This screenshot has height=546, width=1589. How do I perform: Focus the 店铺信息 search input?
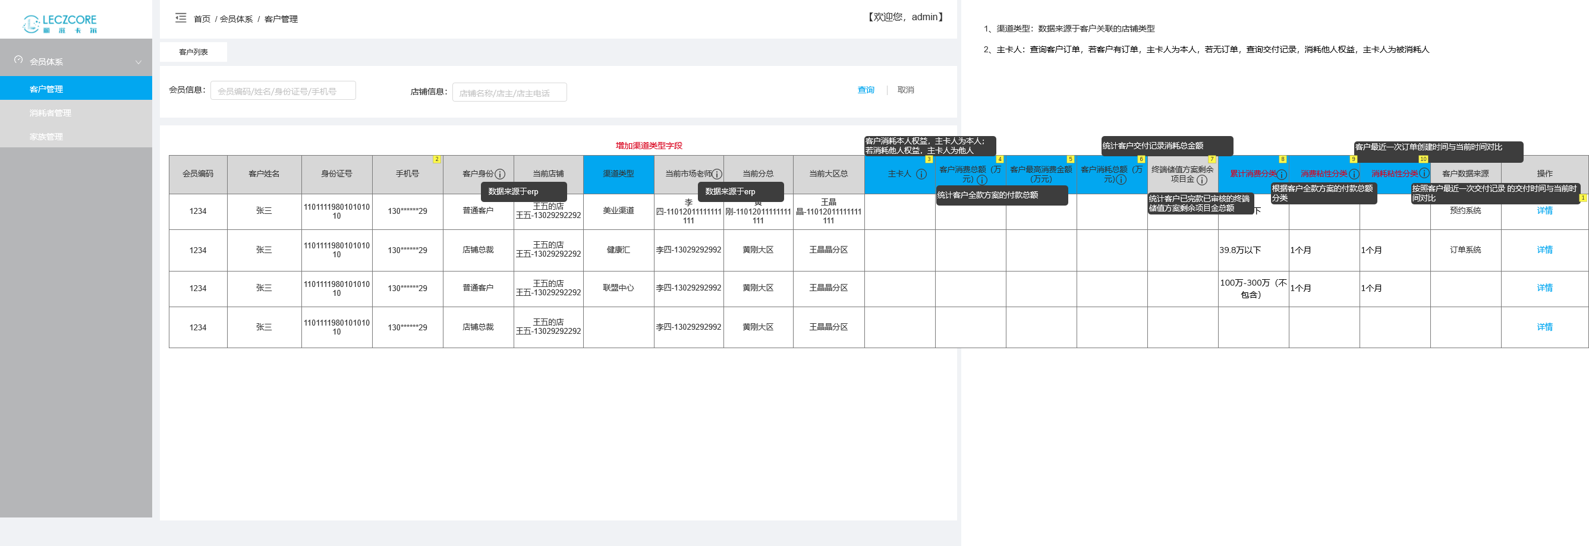[x=509, y=93]
